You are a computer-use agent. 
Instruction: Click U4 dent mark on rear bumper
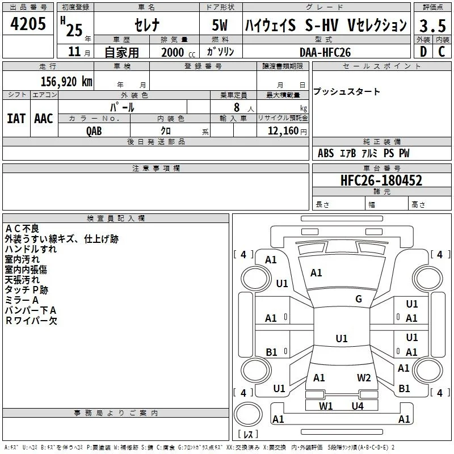pyautogui.click(x=358, y=406)
